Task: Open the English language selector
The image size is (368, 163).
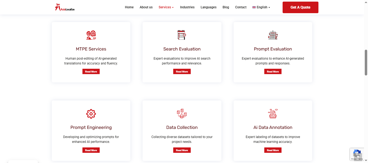Action: coord(261,7)
